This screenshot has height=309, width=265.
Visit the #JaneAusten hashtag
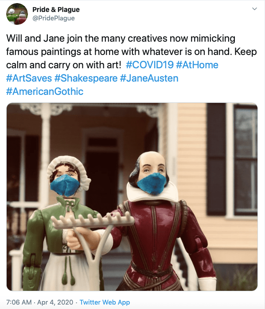tap(149, 78)
